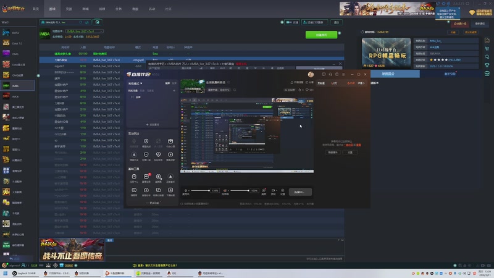
Task: Click the VIP diamond icon at top right
Action: pyautogui.click(x=472, y=12)
